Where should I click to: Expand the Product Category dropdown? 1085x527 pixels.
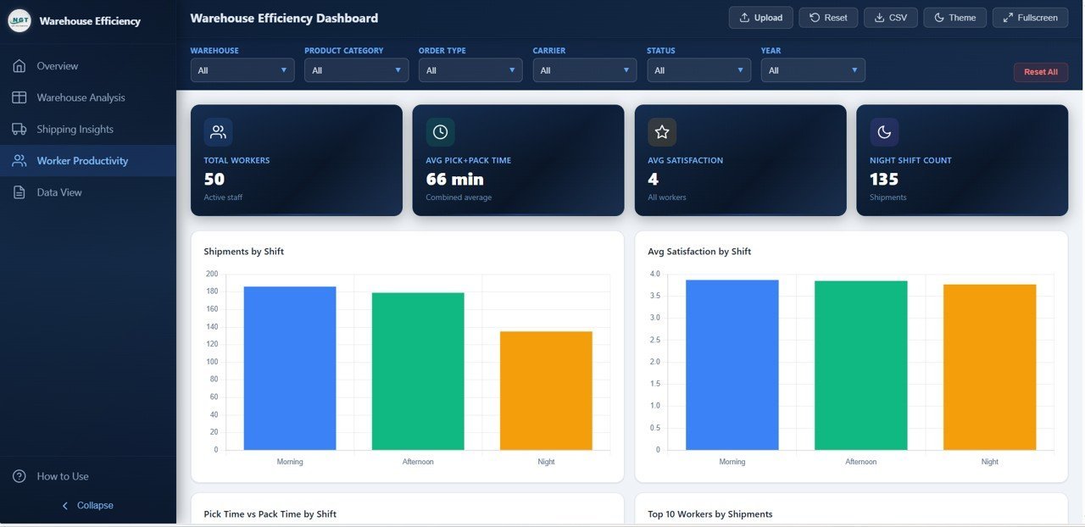[357, 70]
